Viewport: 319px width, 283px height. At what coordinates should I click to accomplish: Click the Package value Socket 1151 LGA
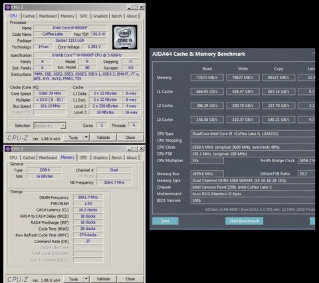70,41
